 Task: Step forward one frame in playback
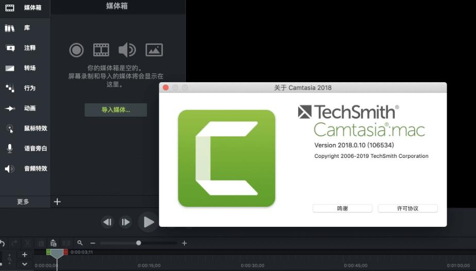pyautogui.click(x=126, y=222)
